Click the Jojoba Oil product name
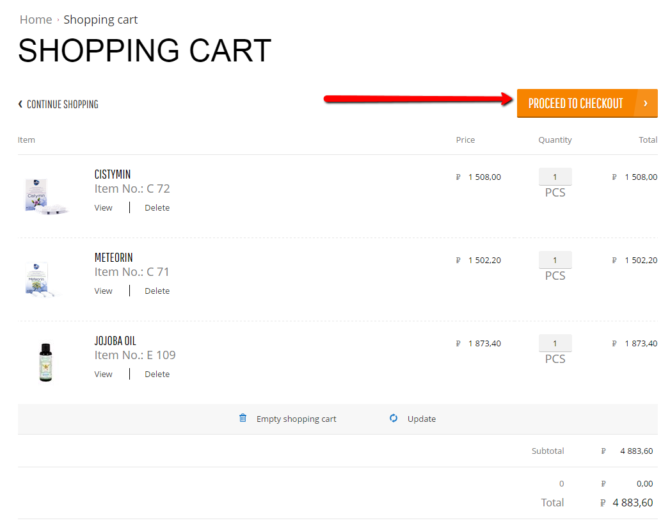670x523 pixels. (115, 341)
